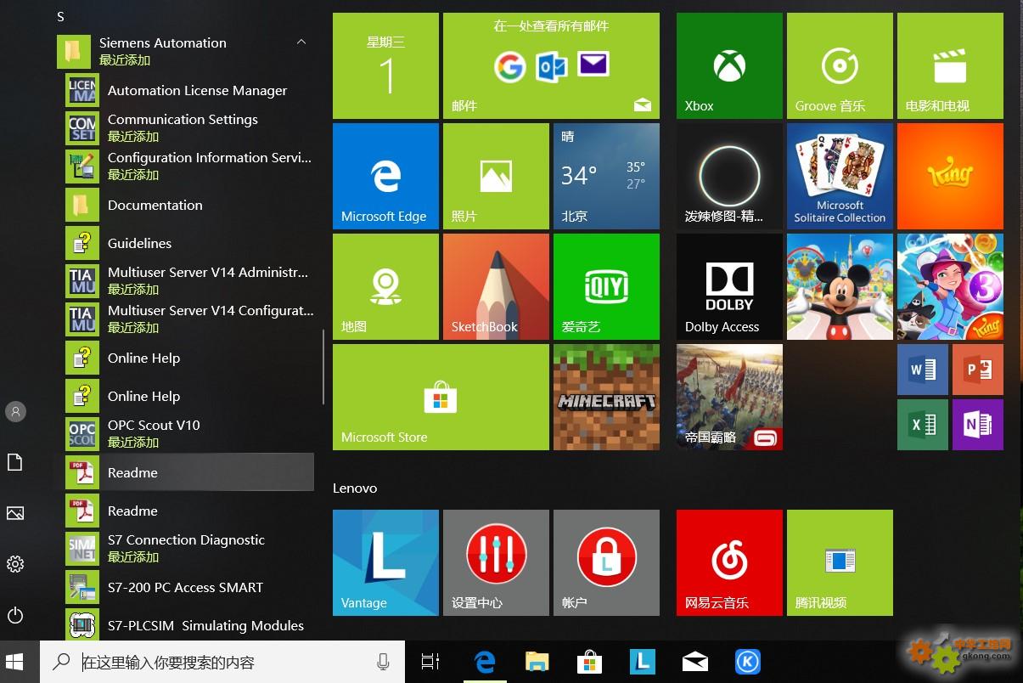The width and height of the screenshot is (1023, 683).
Task: Open the 腾讯视频 tile
Action: coord(840,562)
